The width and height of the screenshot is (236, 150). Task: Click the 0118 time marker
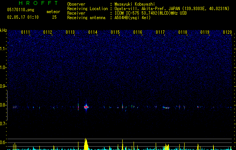click(183, 32)
